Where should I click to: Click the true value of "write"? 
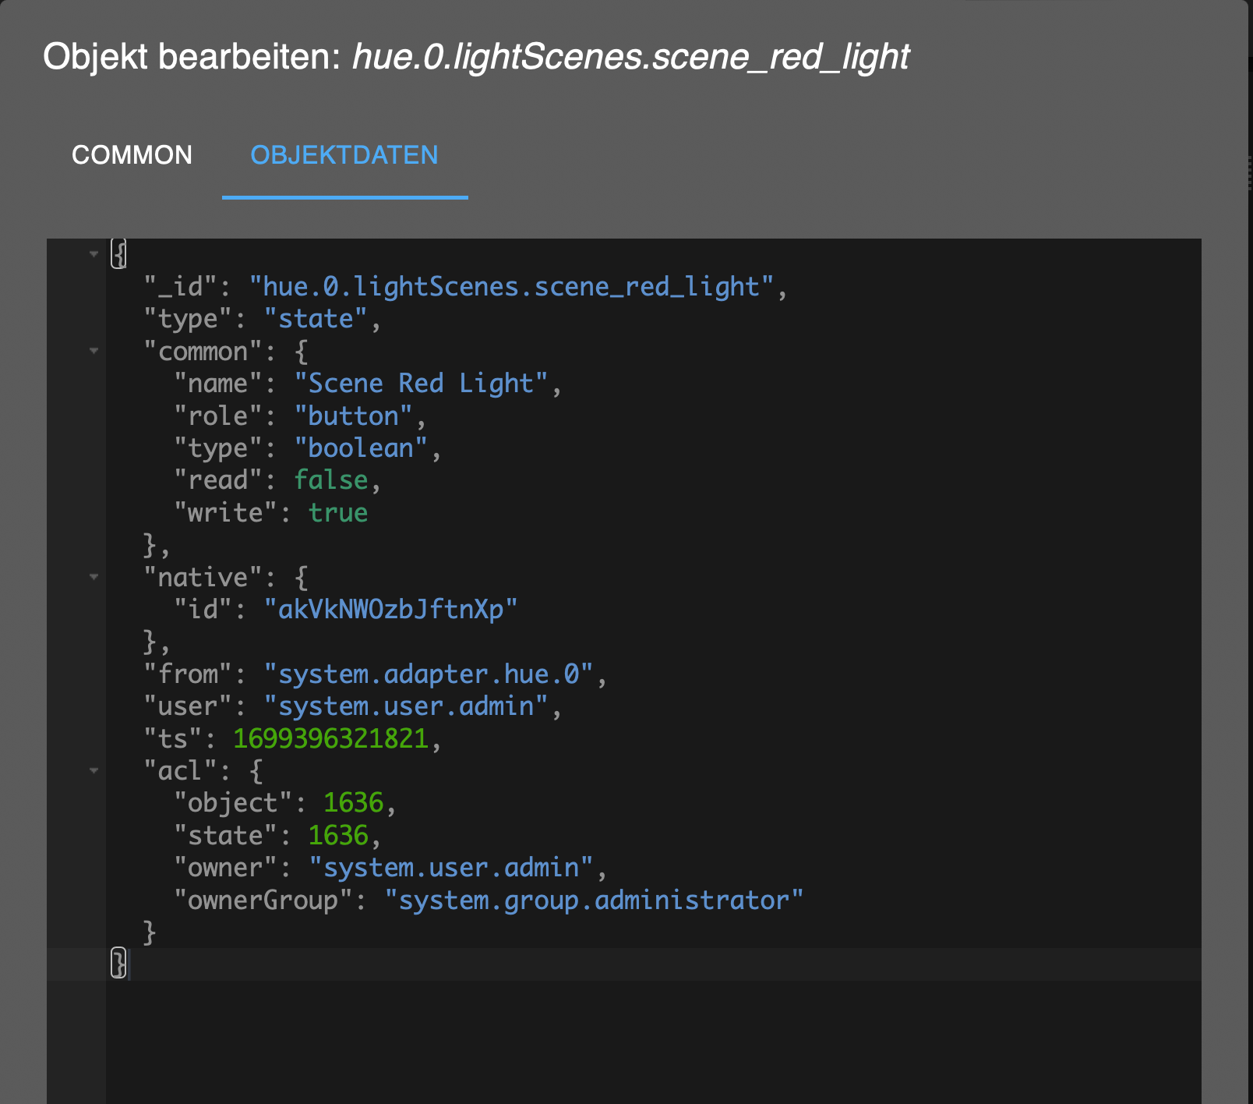[x=338, y=513]
